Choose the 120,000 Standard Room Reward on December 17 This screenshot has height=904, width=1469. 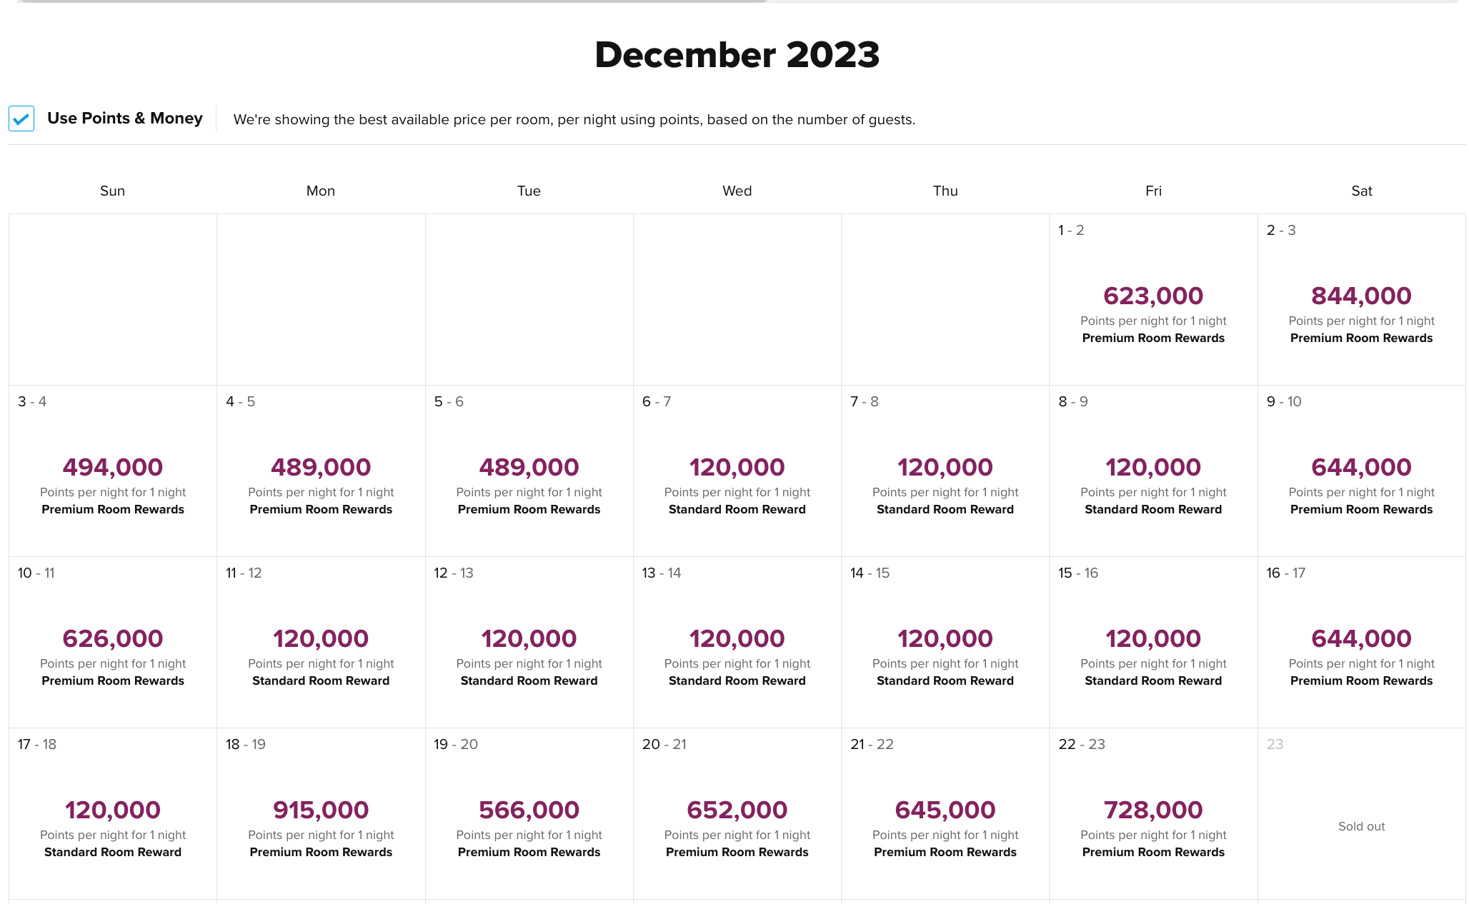pyautogui.click(x=112, y=809)
